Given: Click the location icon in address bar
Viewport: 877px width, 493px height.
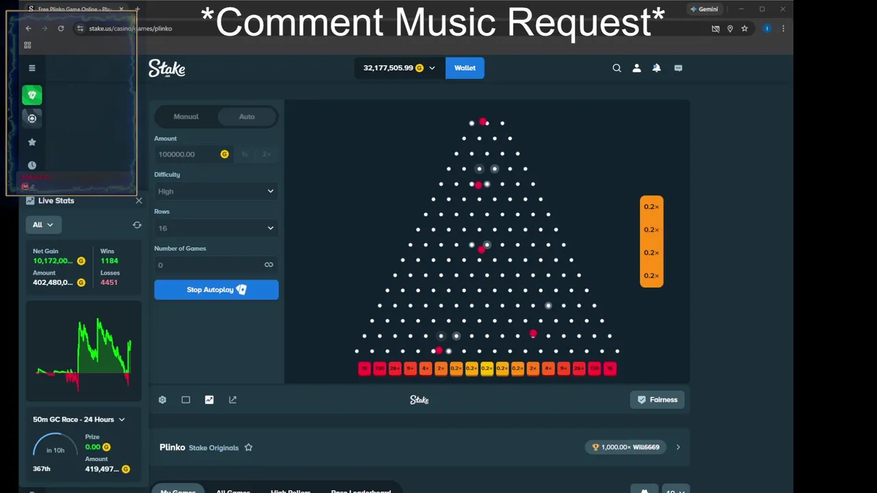Looking at the screenshot, I should [x=730, y=28].
